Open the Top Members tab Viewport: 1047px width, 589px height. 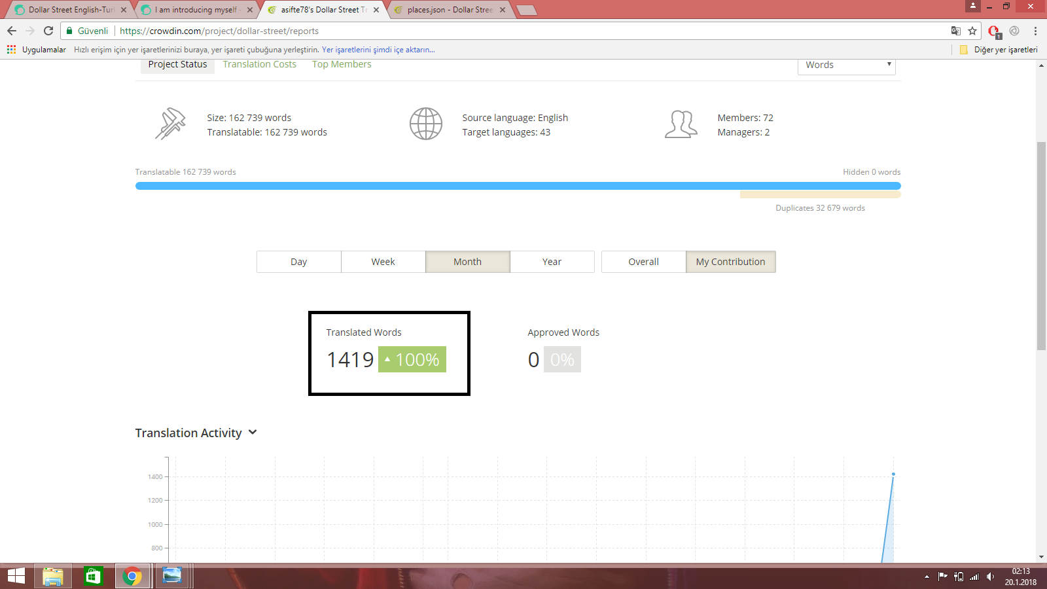(342, 64)
